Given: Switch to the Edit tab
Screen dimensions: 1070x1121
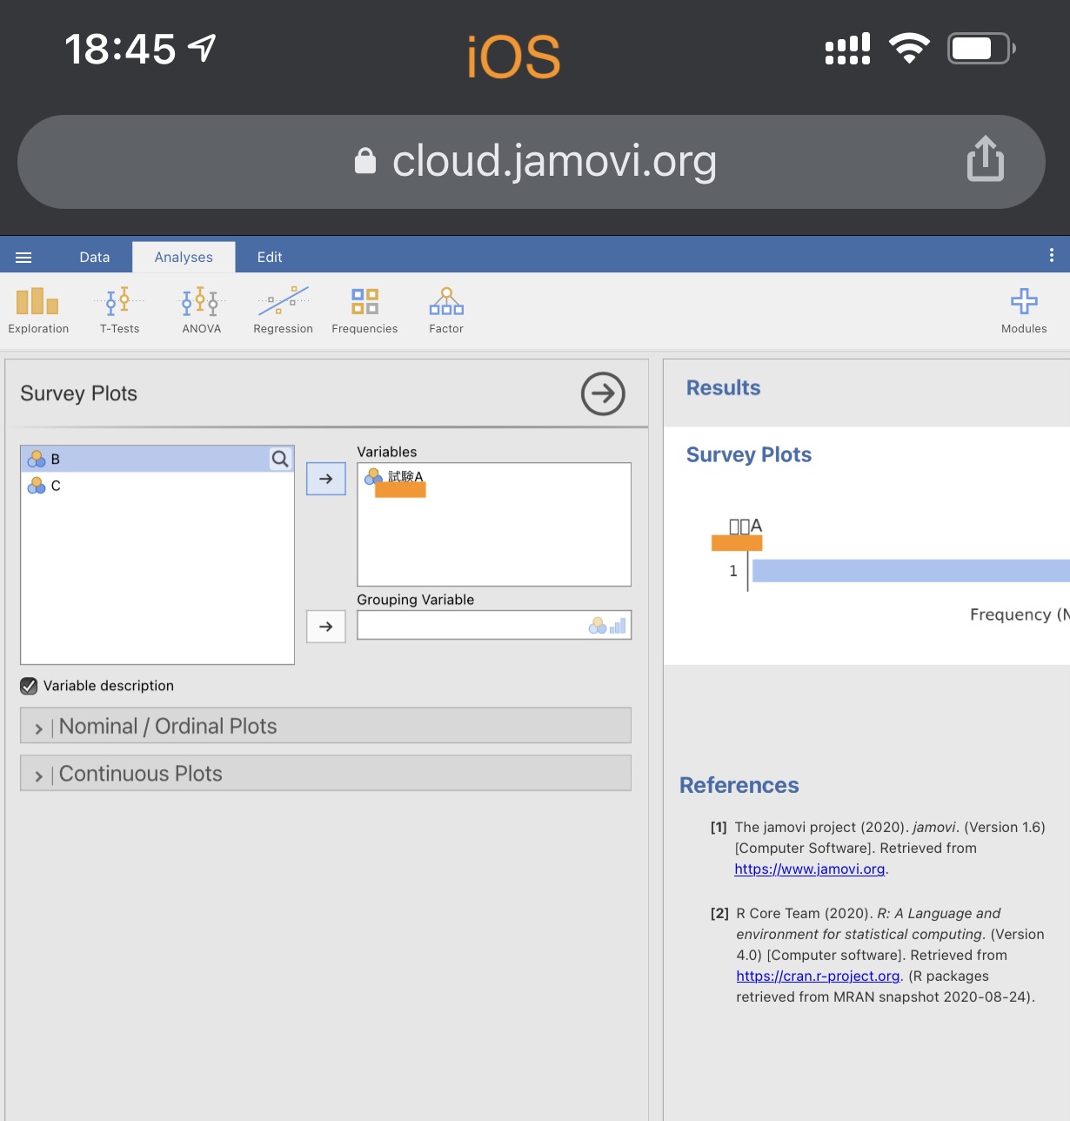Looking at the screenshot, I should coord(270,257).
